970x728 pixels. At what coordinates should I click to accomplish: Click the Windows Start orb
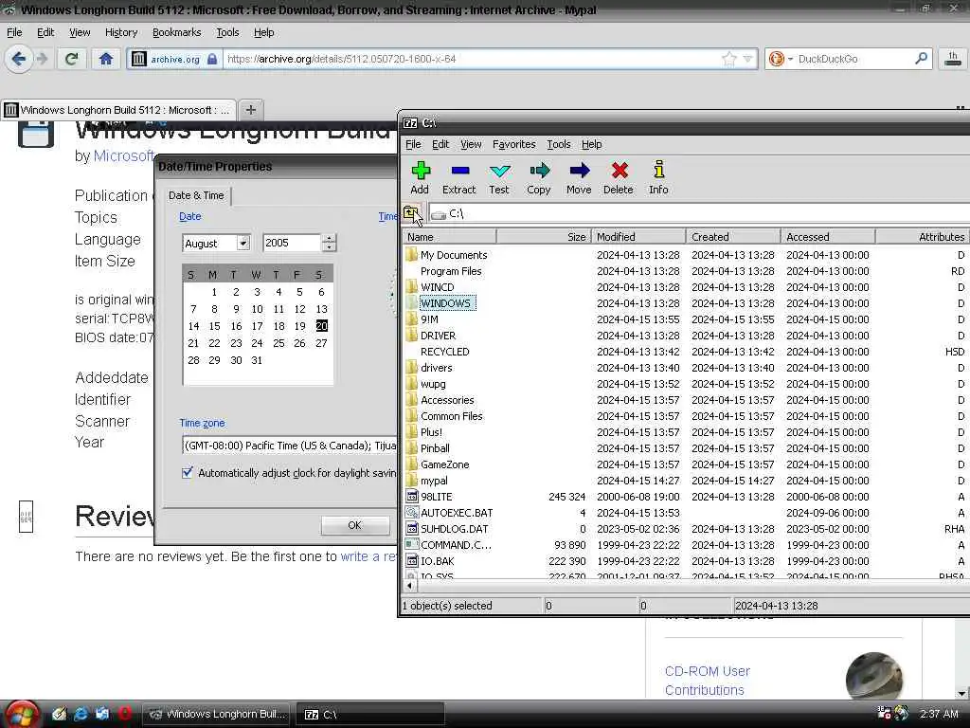coord(22,715)
